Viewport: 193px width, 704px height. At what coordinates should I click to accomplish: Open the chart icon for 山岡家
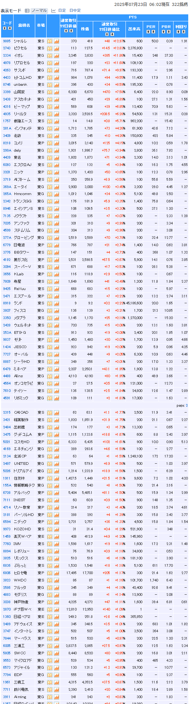pos(57,92)
